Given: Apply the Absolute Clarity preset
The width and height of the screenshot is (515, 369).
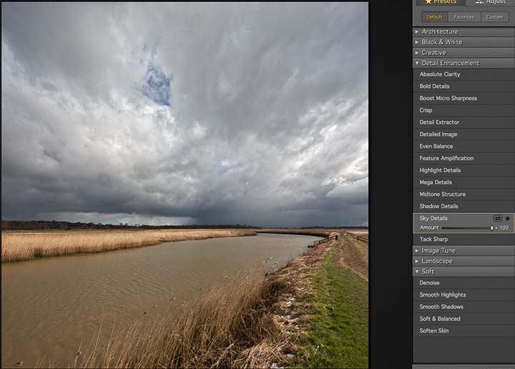Looking at the screenshot, I should (463, 74).
